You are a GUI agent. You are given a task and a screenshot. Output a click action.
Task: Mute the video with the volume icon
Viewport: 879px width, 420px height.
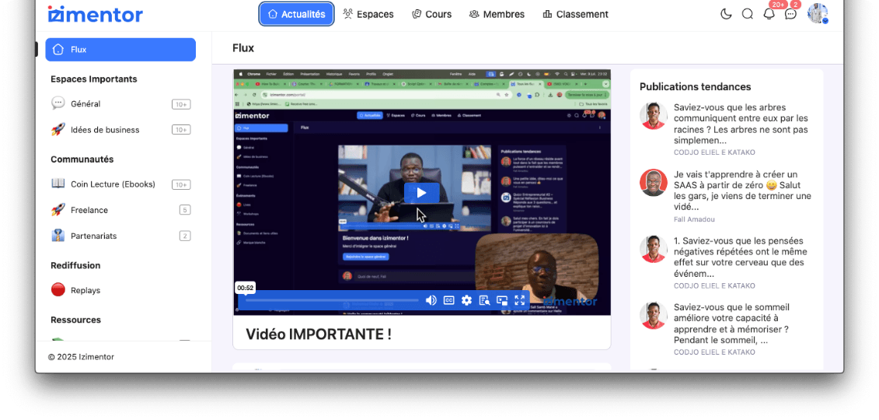coord(431,300)
